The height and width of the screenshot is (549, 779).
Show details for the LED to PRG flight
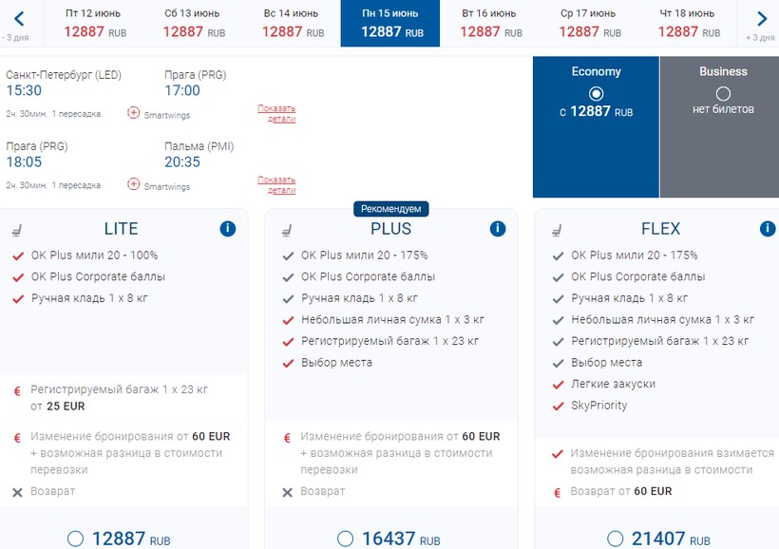276,113
